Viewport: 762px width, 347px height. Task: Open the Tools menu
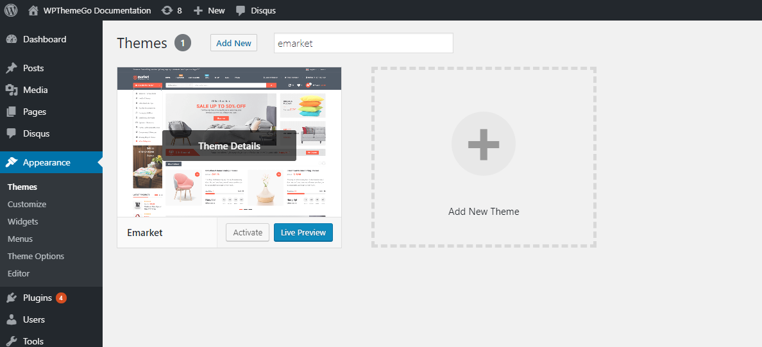pyautogui.click(x=33, y=341)
